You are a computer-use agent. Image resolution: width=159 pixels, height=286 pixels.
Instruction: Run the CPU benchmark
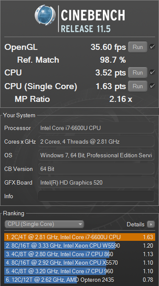pyautogui.click(x=138, y=72)
